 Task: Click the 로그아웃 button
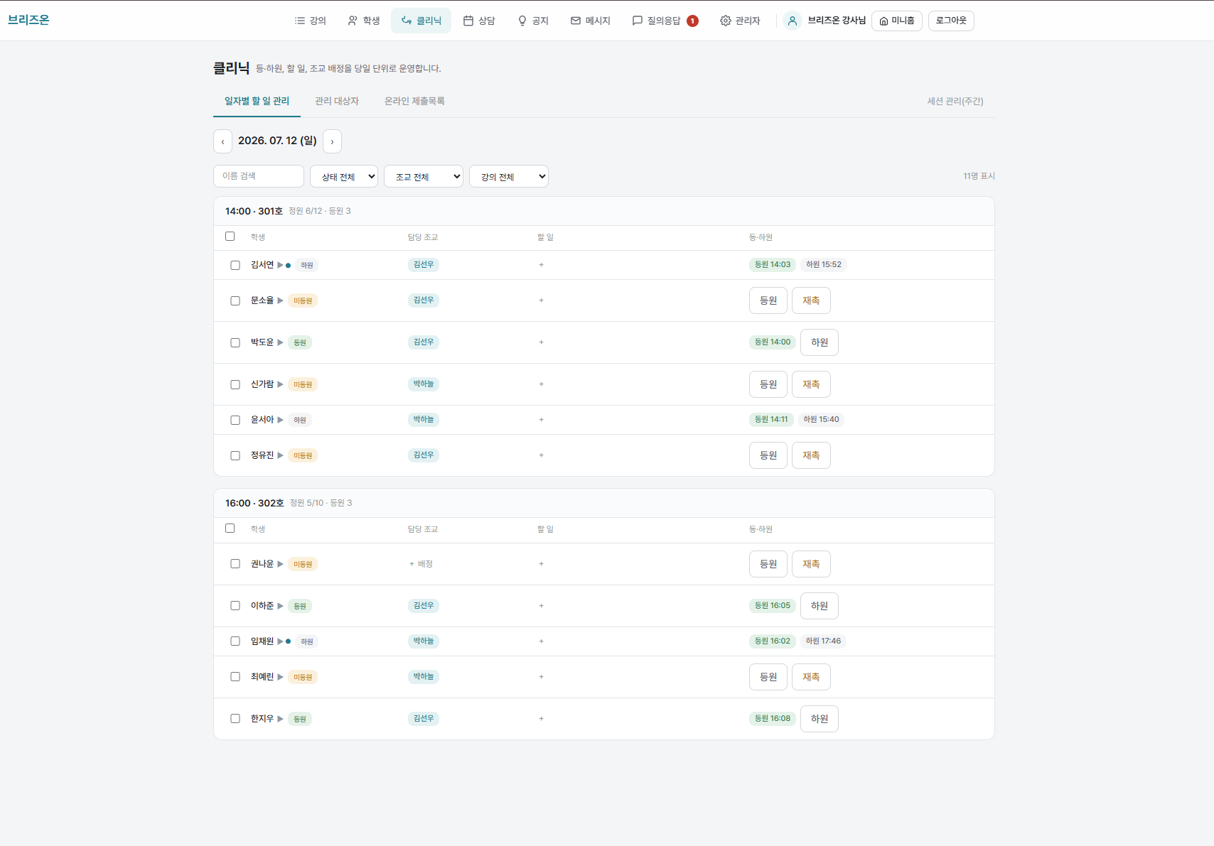(x=951, y=21)
